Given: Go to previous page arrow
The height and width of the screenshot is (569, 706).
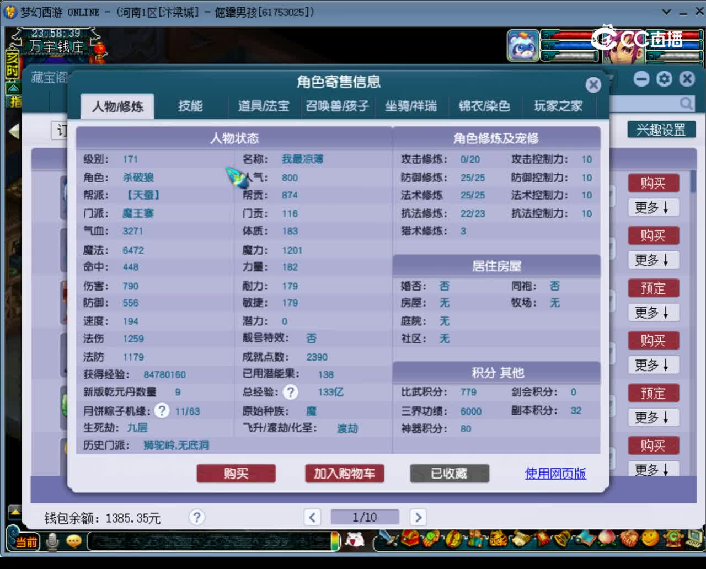Looking at the screenshot, I should tap(312, 517).
